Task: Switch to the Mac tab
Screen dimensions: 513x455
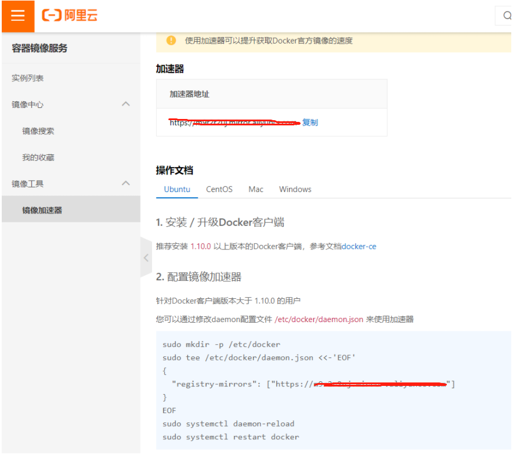Action: coord(256,189)
